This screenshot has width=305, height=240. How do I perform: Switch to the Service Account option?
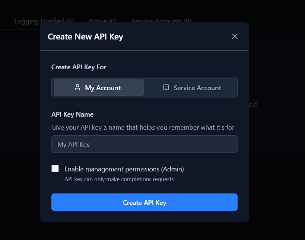click(x=191, y=88)
